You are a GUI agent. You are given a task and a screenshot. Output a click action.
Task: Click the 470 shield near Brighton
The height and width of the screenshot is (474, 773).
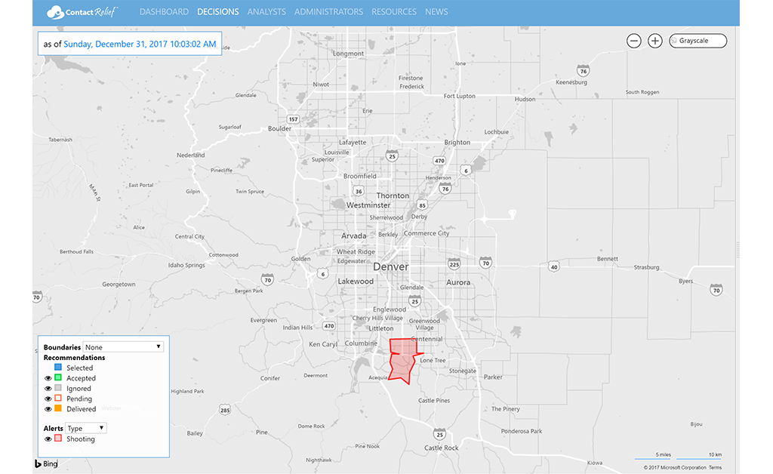(x=439, y=161)
